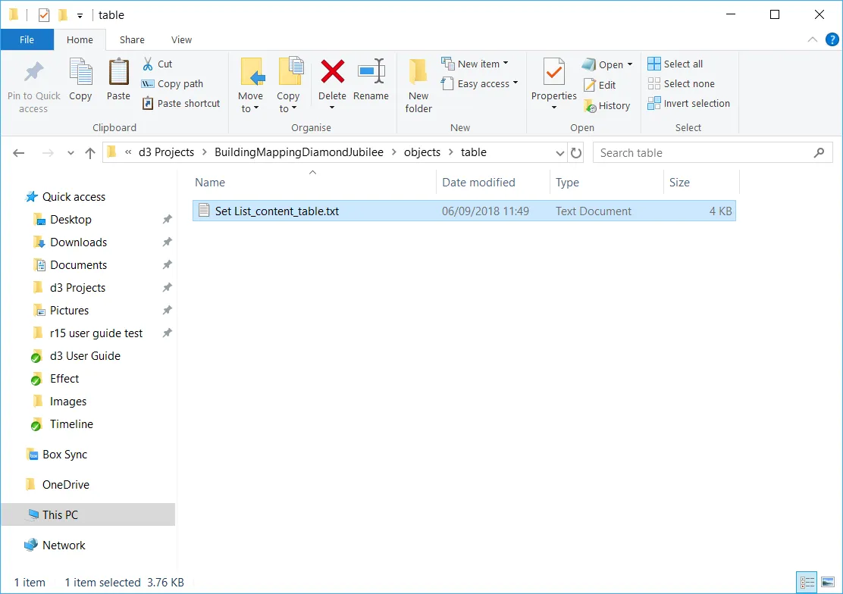Open the View ribbon tab
This screenshot has height=594, width=843.
181,39
